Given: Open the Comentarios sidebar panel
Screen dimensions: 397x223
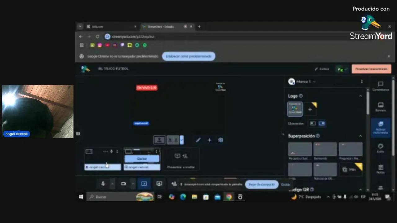Looking at the screenshot, I should point(381,86).
